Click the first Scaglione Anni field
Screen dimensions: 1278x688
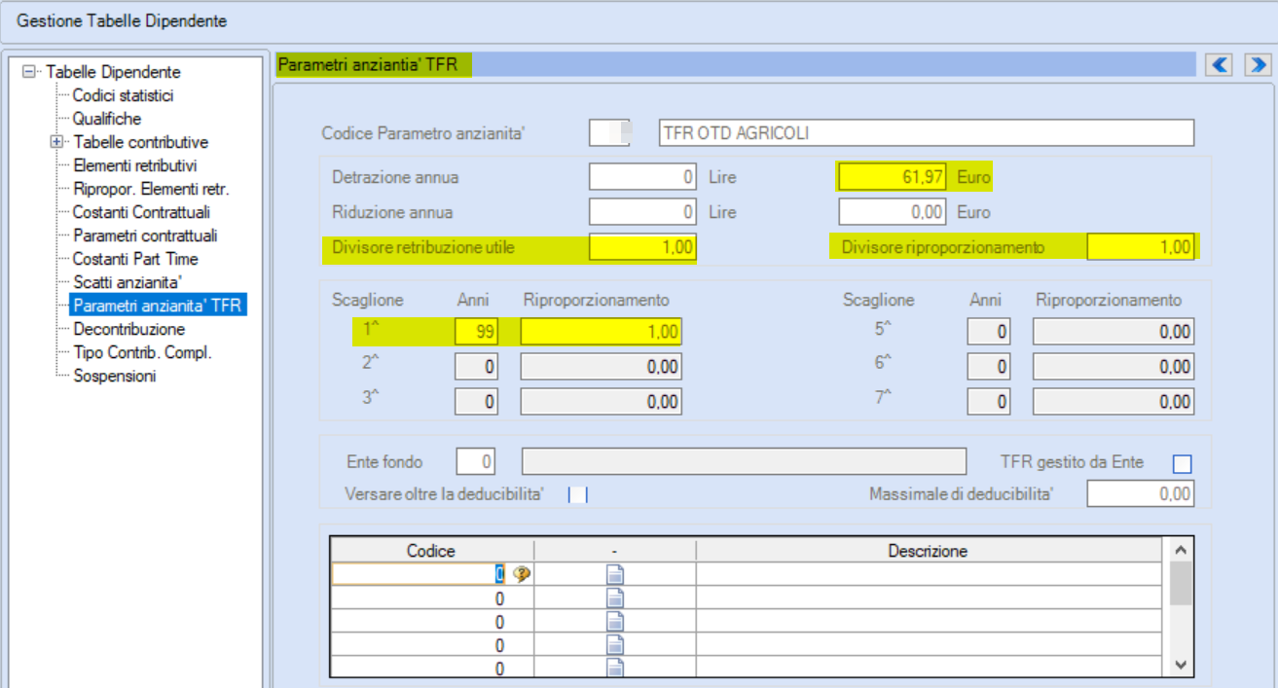[477, 331]
